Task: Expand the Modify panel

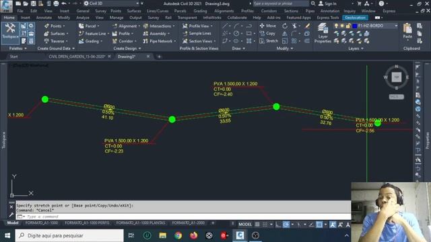Action: tap(284, 48)
